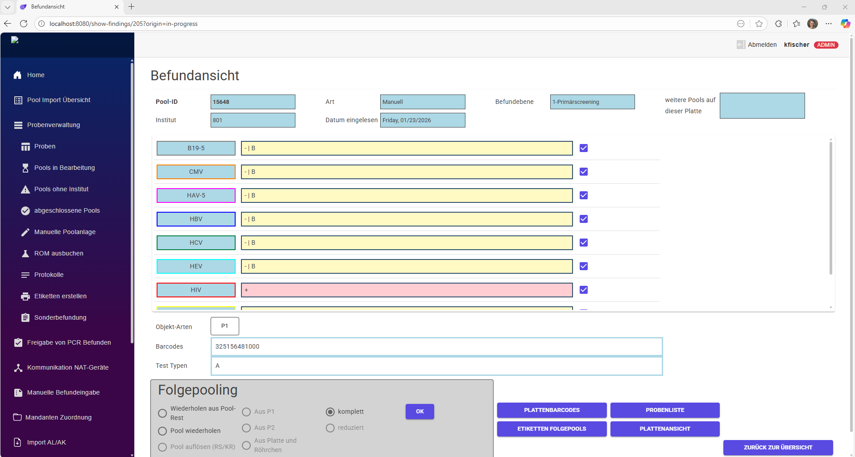Click the Pools ohne Institut warning icon

25,189
